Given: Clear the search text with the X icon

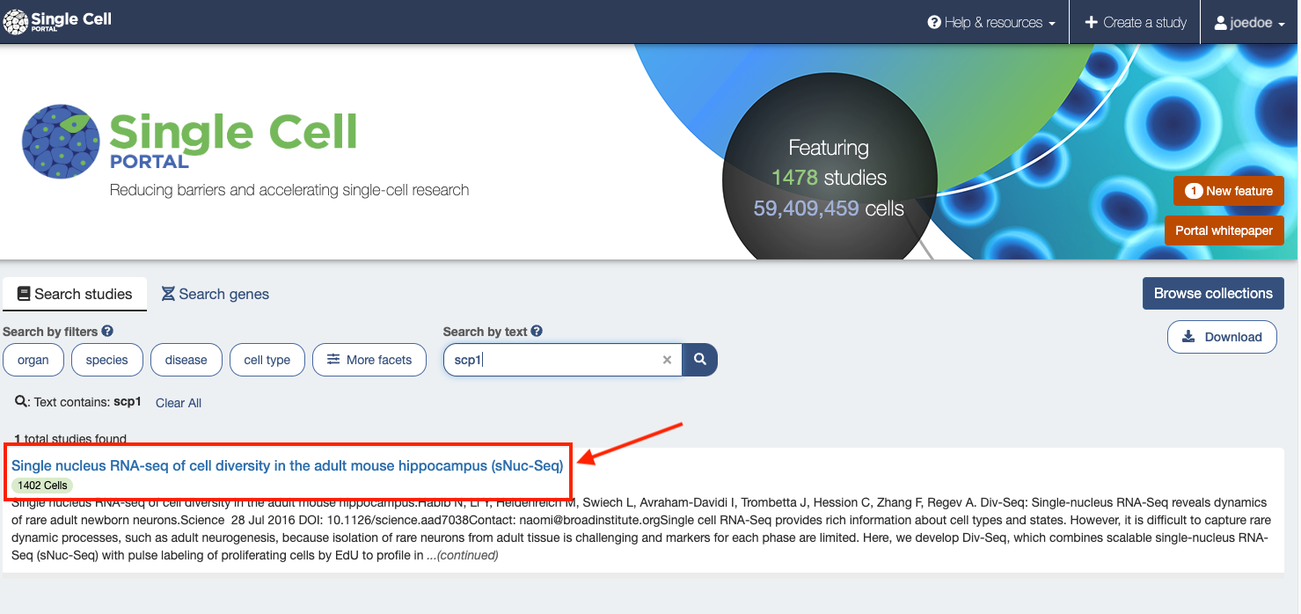Looking at the screenshot, I should point(667,360).
